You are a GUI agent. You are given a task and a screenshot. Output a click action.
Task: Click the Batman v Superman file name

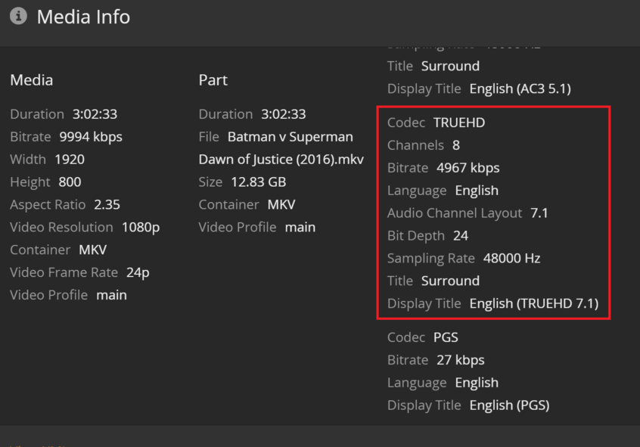click(290, 137)
